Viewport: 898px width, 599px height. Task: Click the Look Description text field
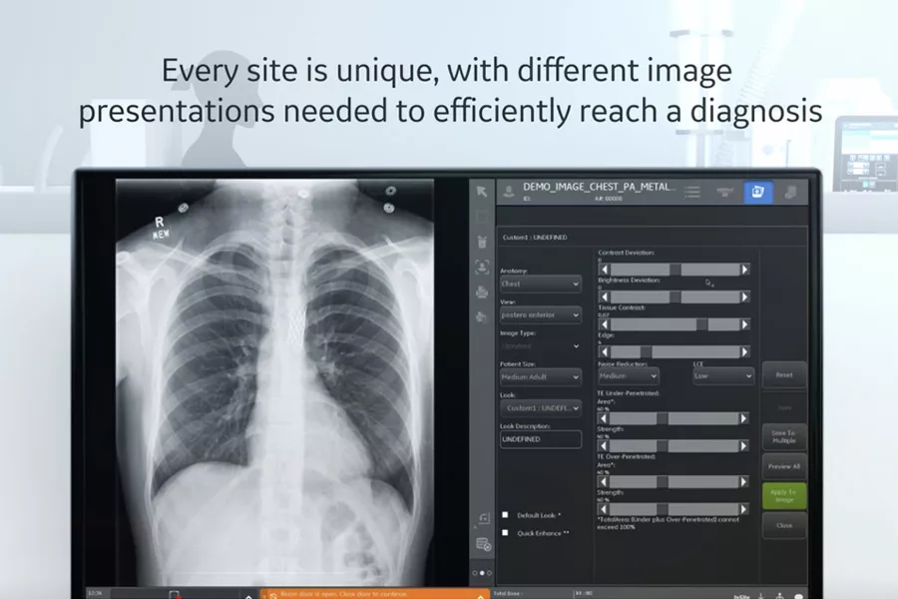pyautogui.click(x=540, y=439)
